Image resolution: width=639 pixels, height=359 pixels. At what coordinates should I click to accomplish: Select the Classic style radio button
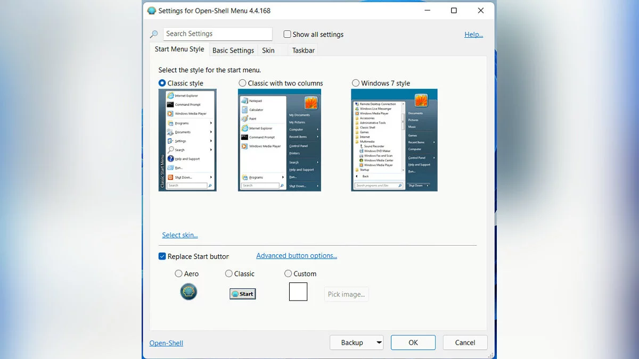coord(162,83)
